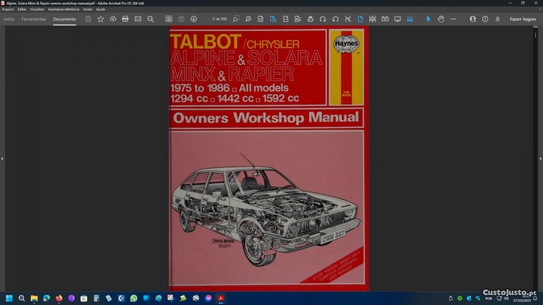Activate the arrow selection tool
Screen dimensions: 543x305
[x=428, y=19]
